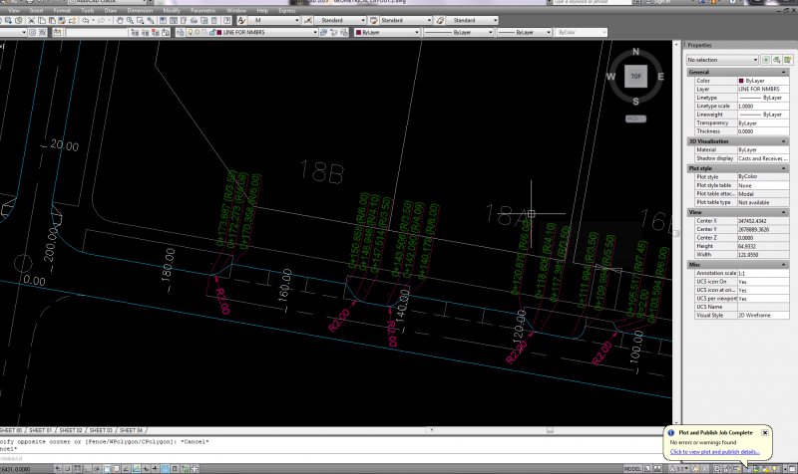This screenshot has width=798, height=474.
Task: Collapse the General properties section
Action: [785, 72]
